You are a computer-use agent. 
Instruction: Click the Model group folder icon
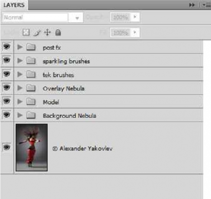31,102
